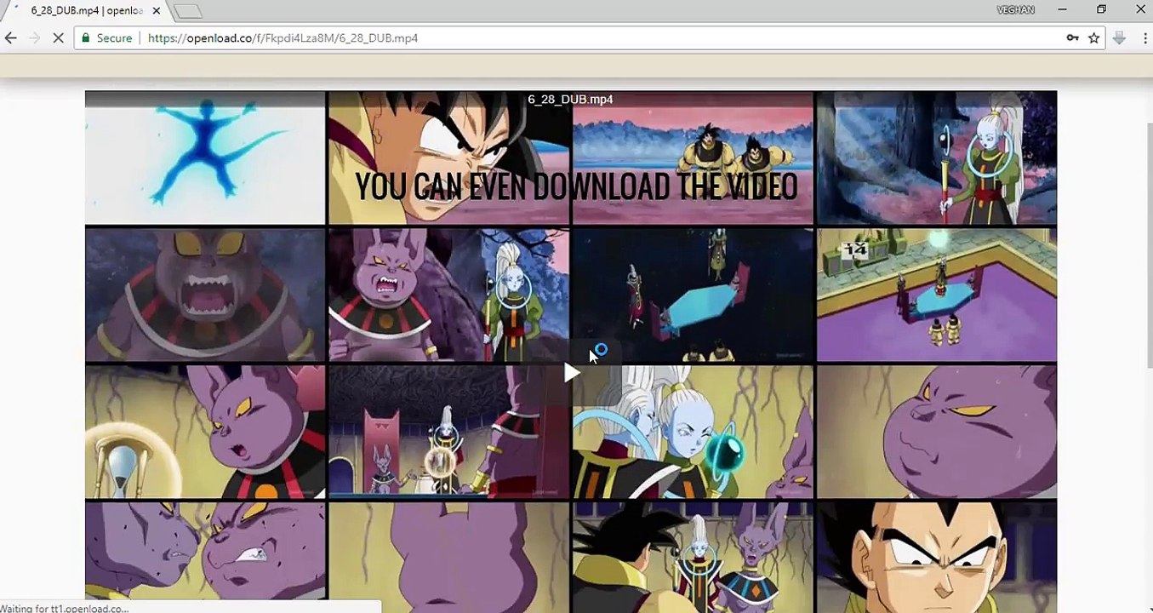Screen dimensions: 1153x613
Task: Click the 6_28_DUB.mp4 video title text
Action: click(x=570, y=100)
